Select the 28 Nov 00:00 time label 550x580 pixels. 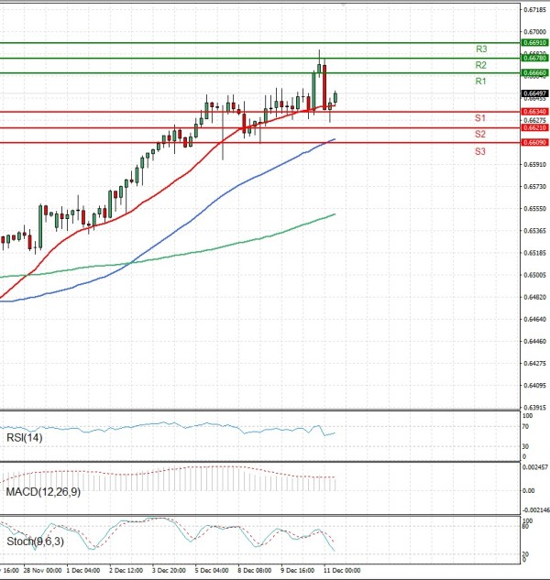[x=44, y=569]
